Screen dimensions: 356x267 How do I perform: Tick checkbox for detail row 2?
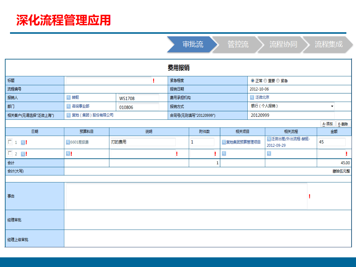pos(10,153)
